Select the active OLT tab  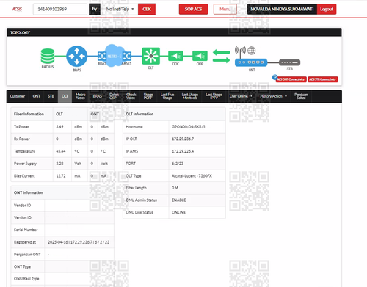point(65,96)
